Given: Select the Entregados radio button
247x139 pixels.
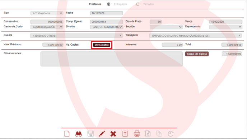Looking at the screenshot, I should point(108,4).
